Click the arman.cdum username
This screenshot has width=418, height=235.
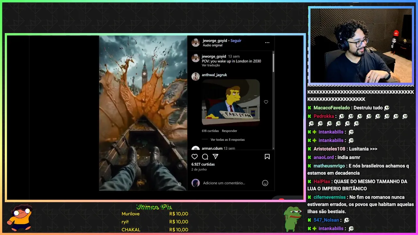tap(212, 149)
